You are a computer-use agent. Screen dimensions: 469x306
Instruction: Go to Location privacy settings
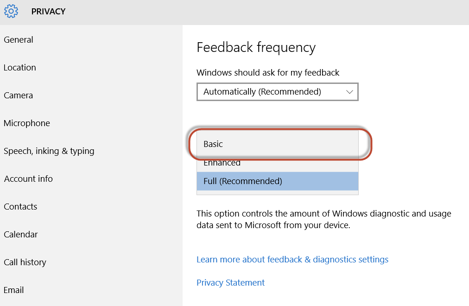[x=20, y=68]
